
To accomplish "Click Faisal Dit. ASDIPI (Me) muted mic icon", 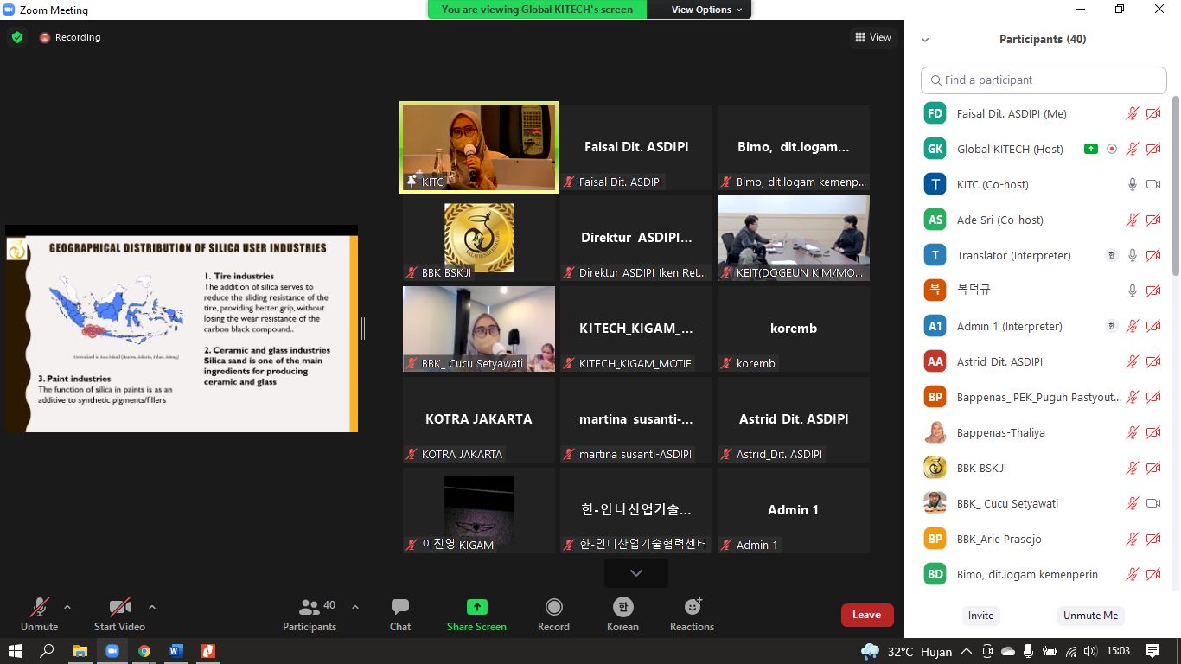I will [1133, 113].
